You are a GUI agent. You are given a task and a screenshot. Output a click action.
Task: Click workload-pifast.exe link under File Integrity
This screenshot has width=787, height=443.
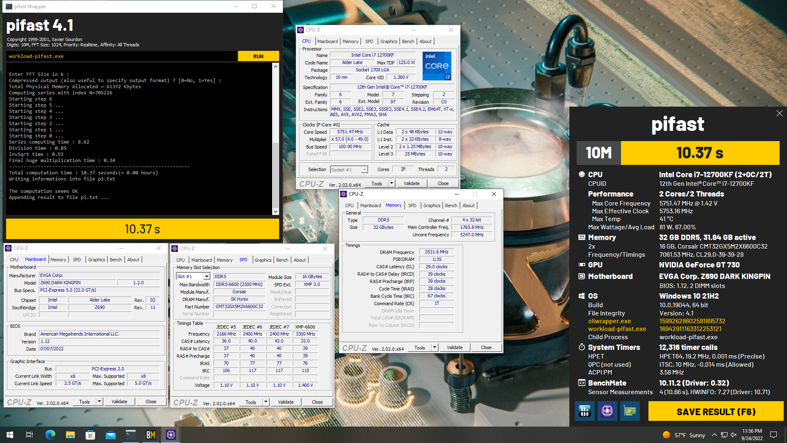(617, 329)
